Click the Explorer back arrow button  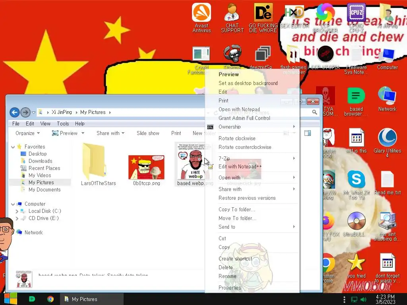click(x=15, y=112)
